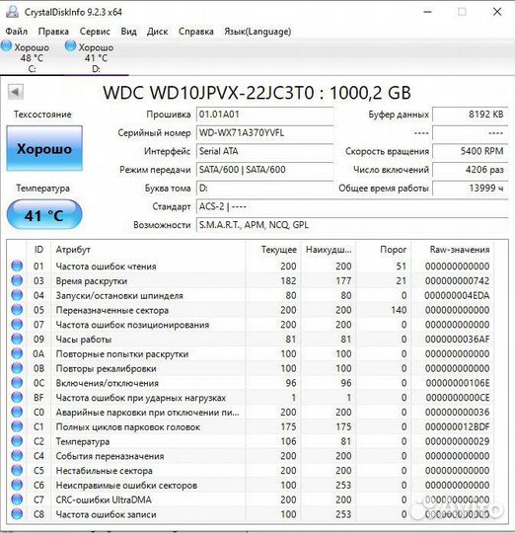515x533 pixels.
Task: Click the serial number field WD-WX71A370YVFL
Action: pos(264,133)
